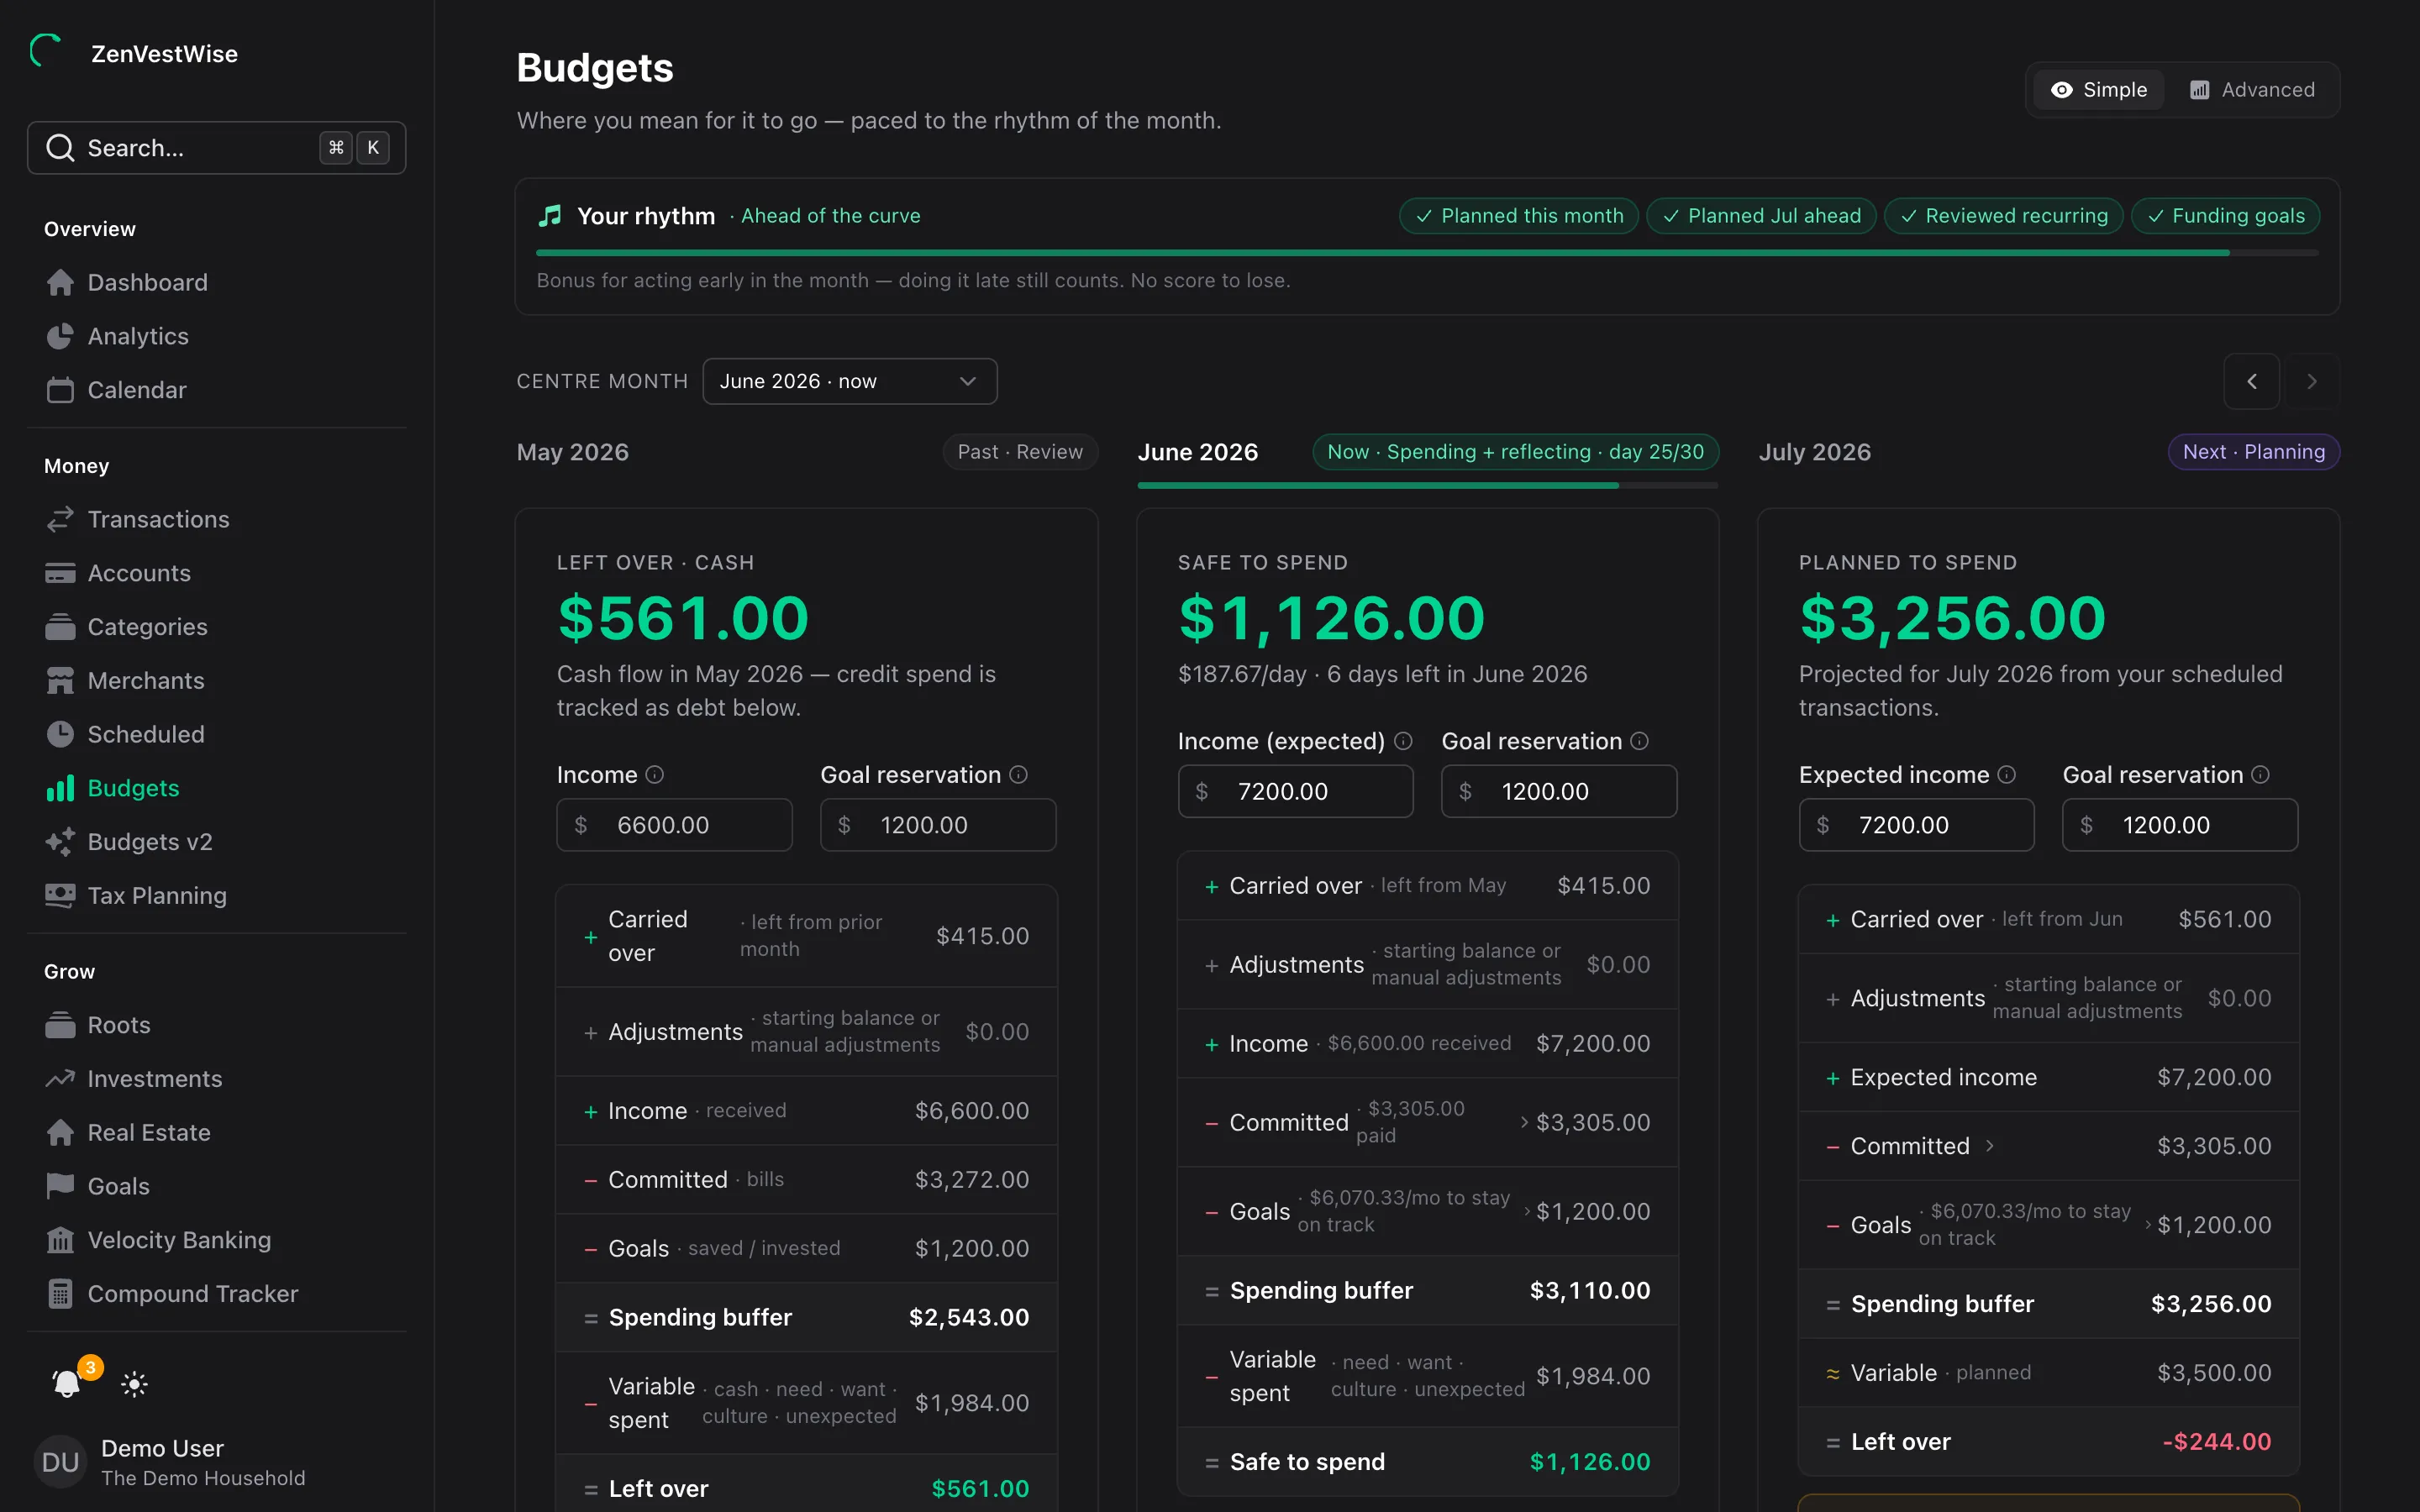Edit June Income expected field 7200.00
Screen dimensions: 2420x1512
tap(1296, 791)
